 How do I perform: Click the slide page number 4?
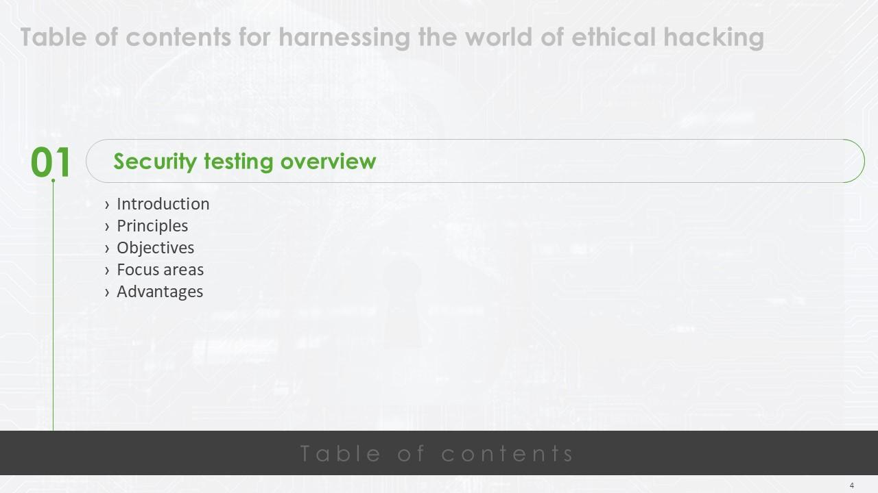point(852,485)
